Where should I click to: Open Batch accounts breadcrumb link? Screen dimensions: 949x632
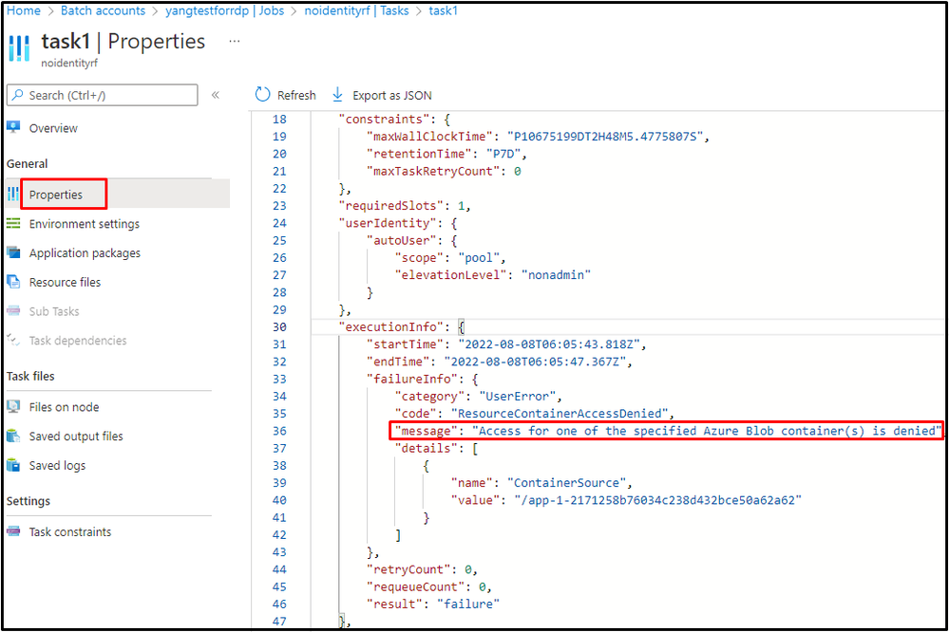tap(103, 10)
